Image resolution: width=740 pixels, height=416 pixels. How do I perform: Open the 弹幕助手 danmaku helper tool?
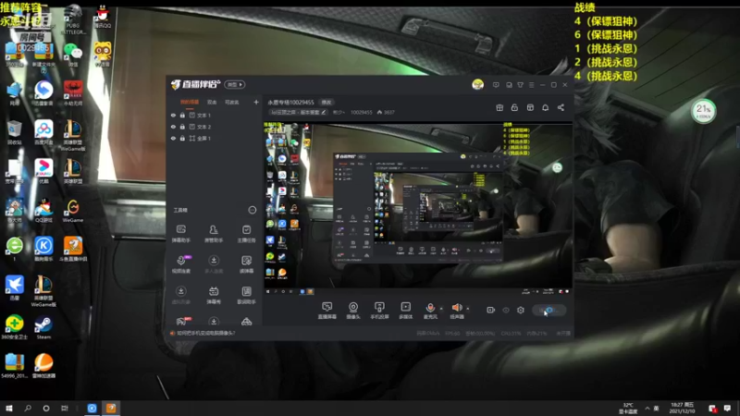coord(180,234)
